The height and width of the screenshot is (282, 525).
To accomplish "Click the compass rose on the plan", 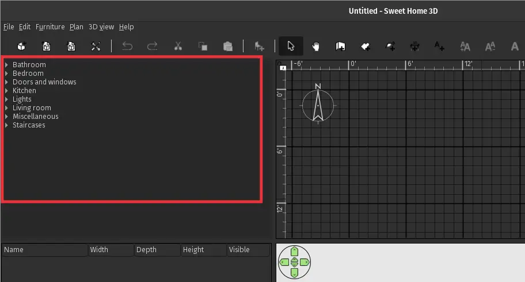I will pyautogui.click(x=318, y=105).
